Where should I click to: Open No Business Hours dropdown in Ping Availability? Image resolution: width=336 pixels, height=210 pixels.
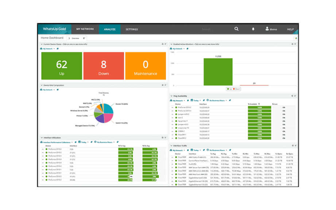tap(218, 101)
